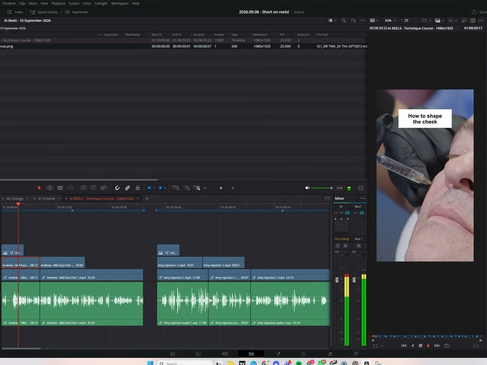
Task: Solo the Tim-Dialog track with S button
Action: click(x=338, y=245)
